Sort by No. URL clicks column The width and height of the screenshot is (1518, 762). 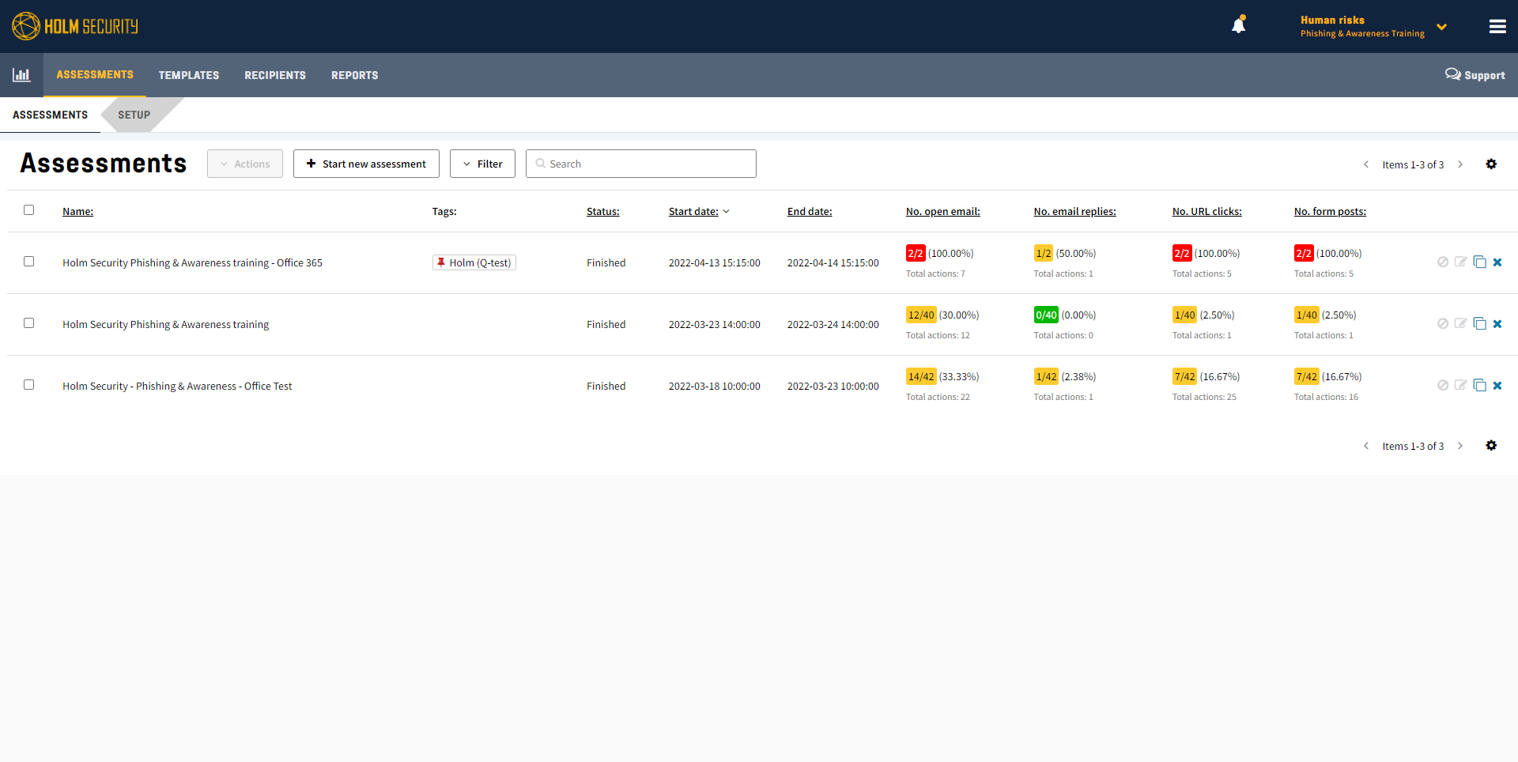point(1207,211)
